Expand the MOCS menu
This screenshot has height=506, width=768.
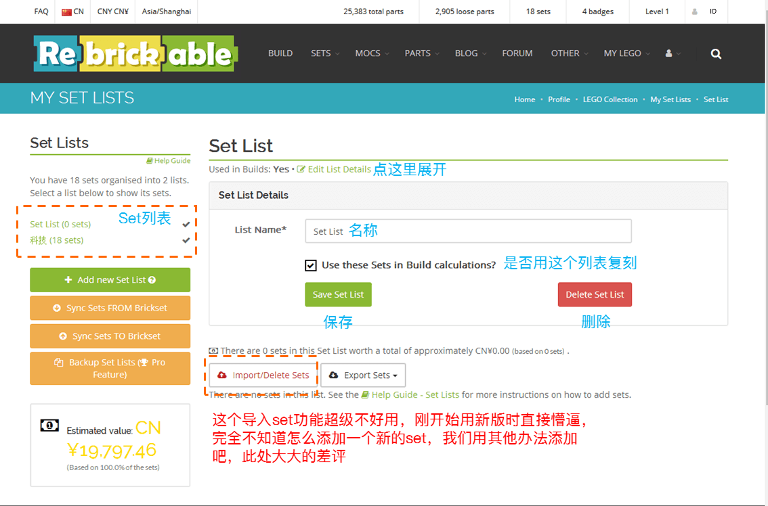coord(372,53)
